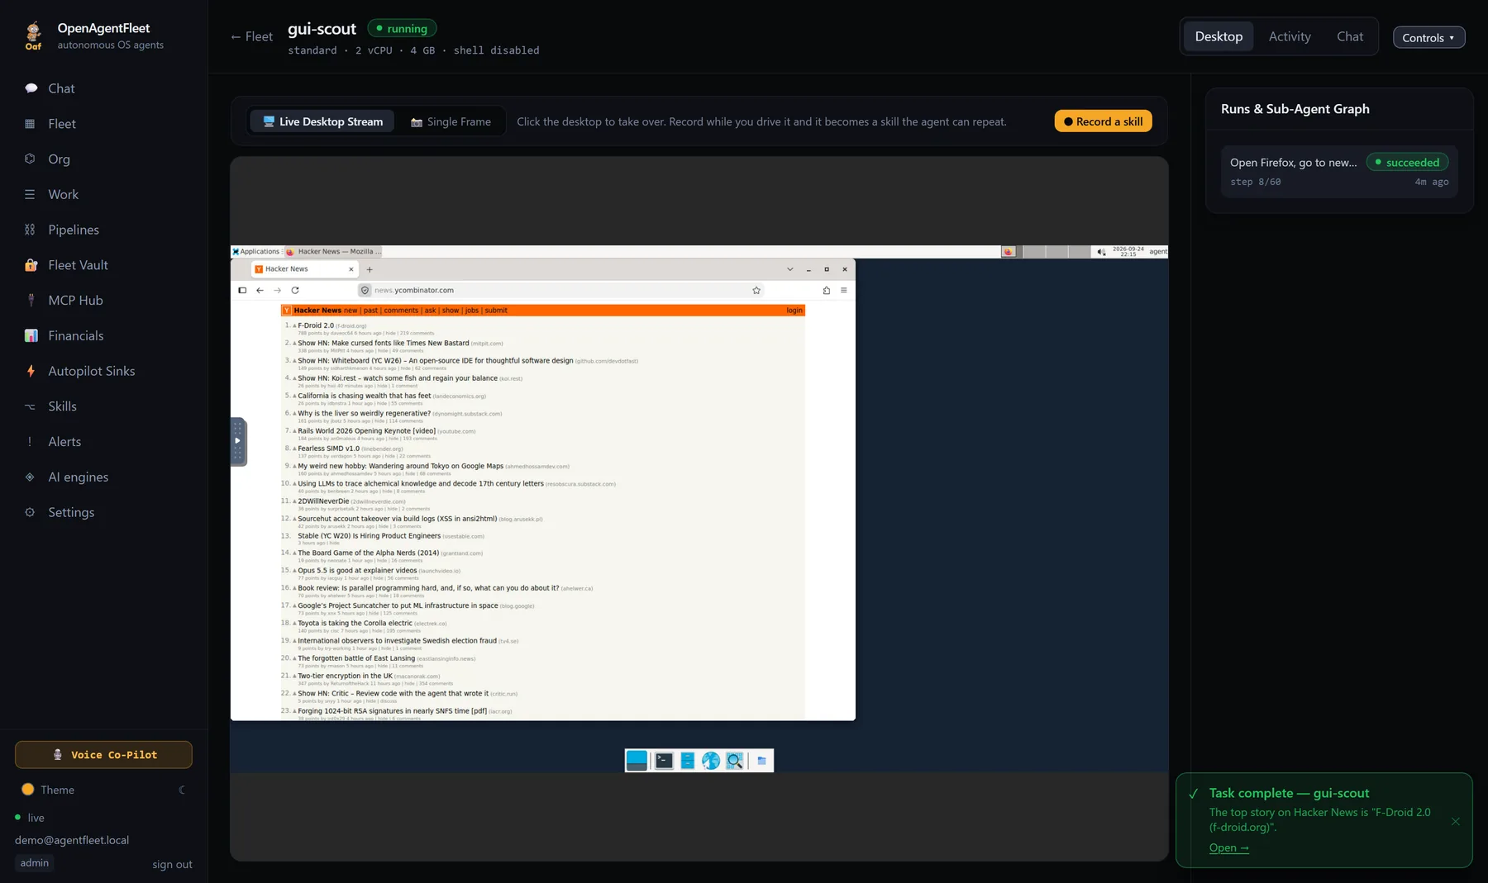Expand the Firefox list all tabs chevron
Viewport: 1488px width, 883px height.
click(x=789, y=269)
